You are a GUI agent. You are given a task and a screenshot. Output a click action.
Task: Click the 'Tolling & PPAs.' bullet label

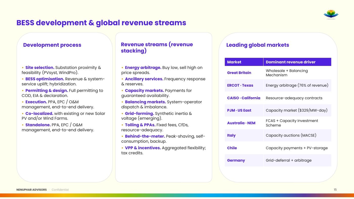point(140,125)
